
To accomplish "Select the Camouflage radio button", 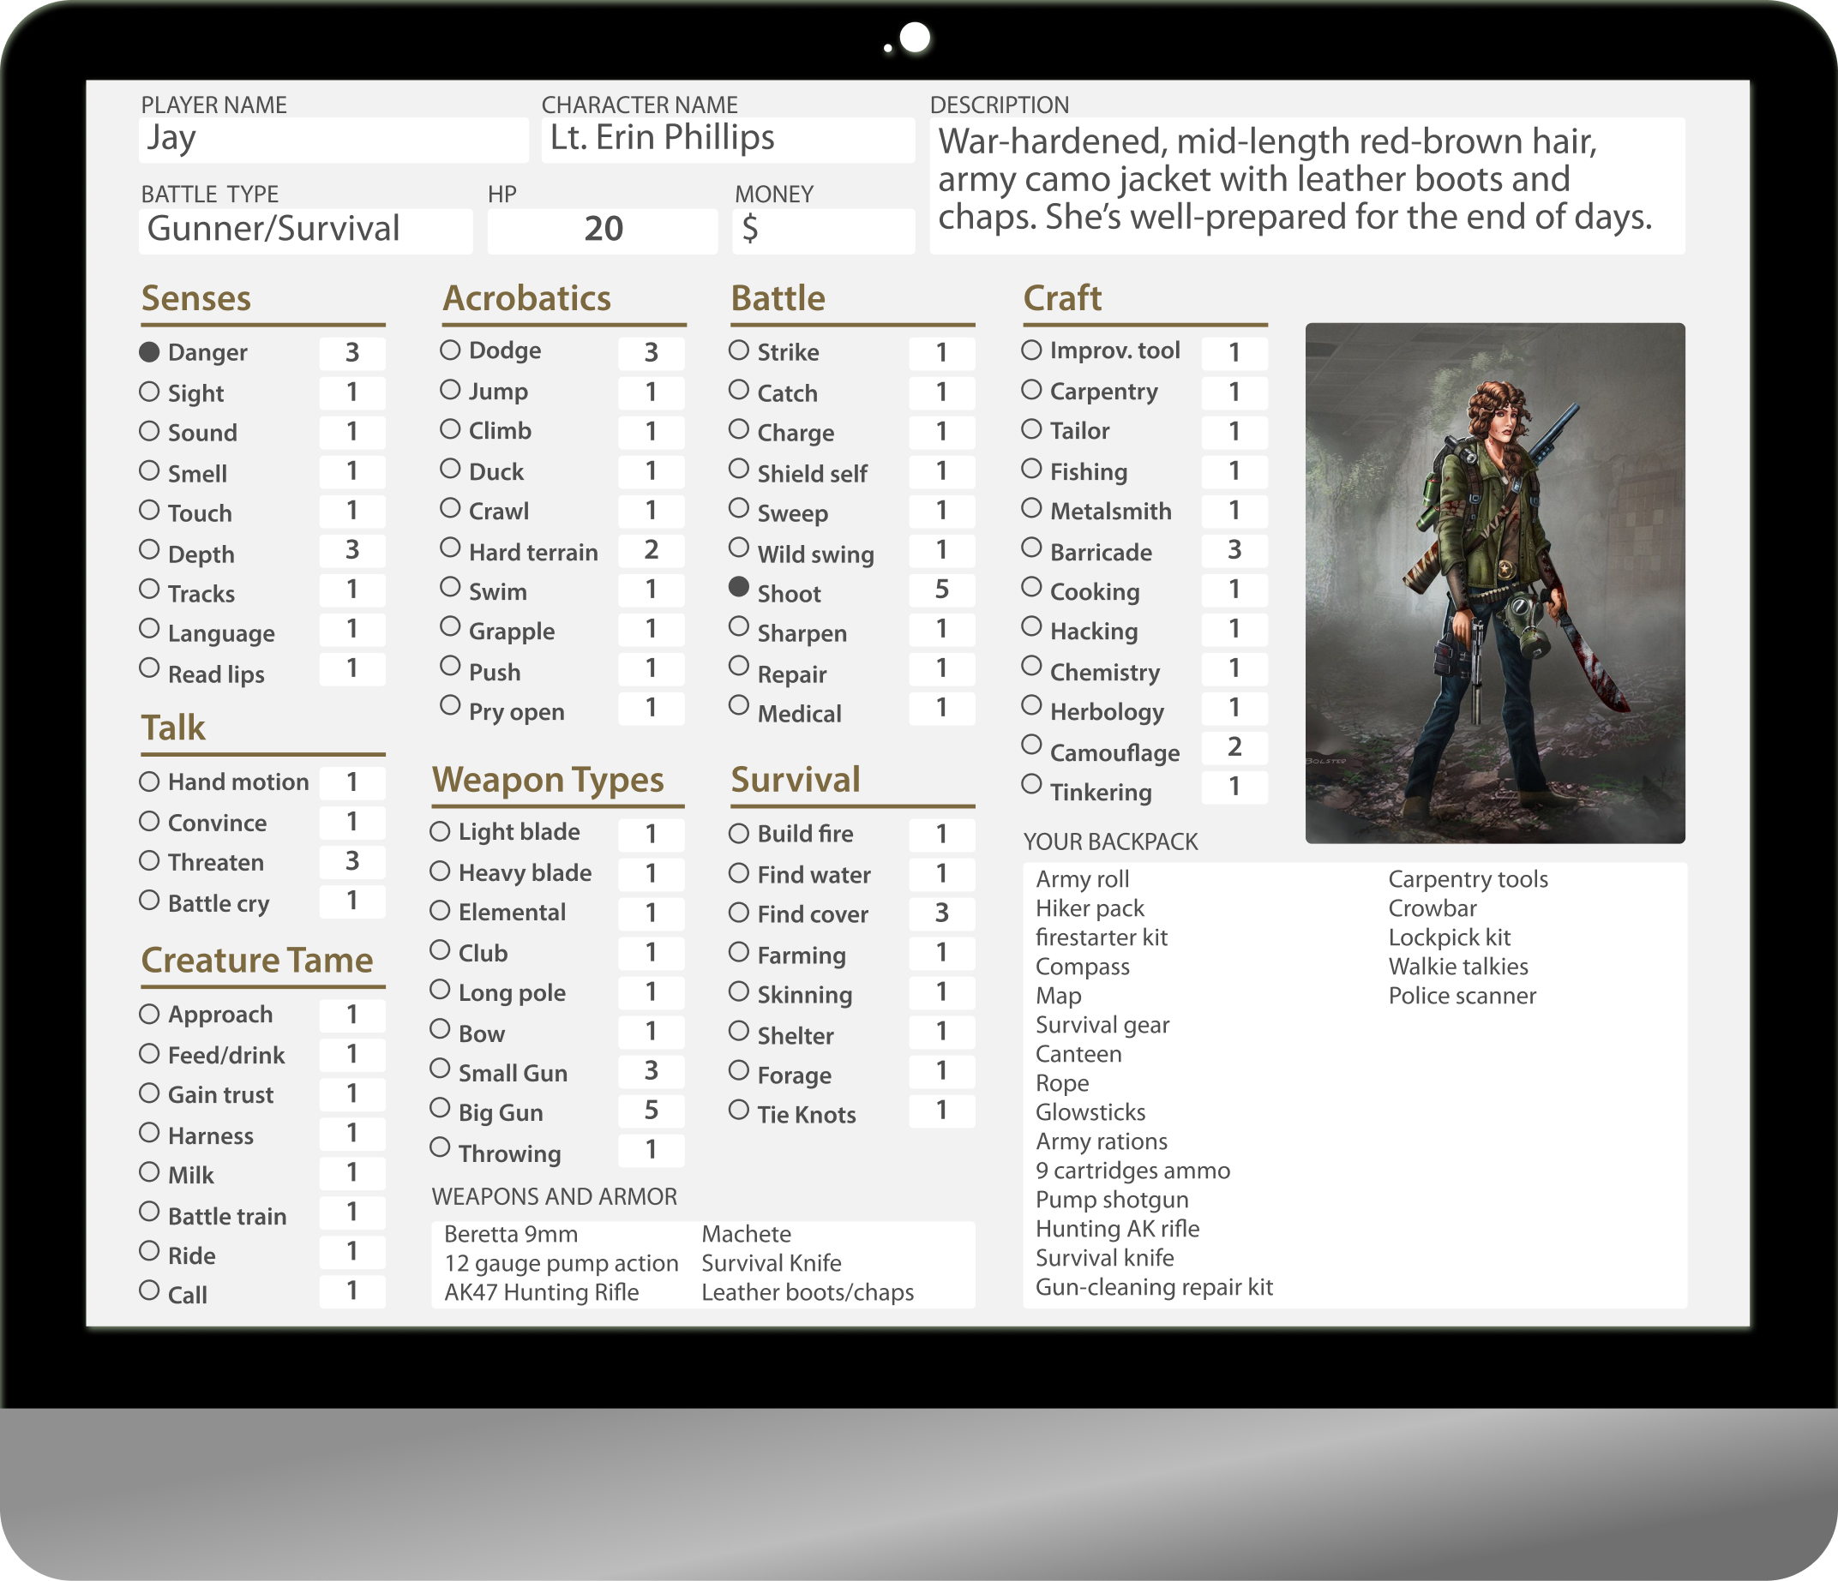I will coord(1030,745).
